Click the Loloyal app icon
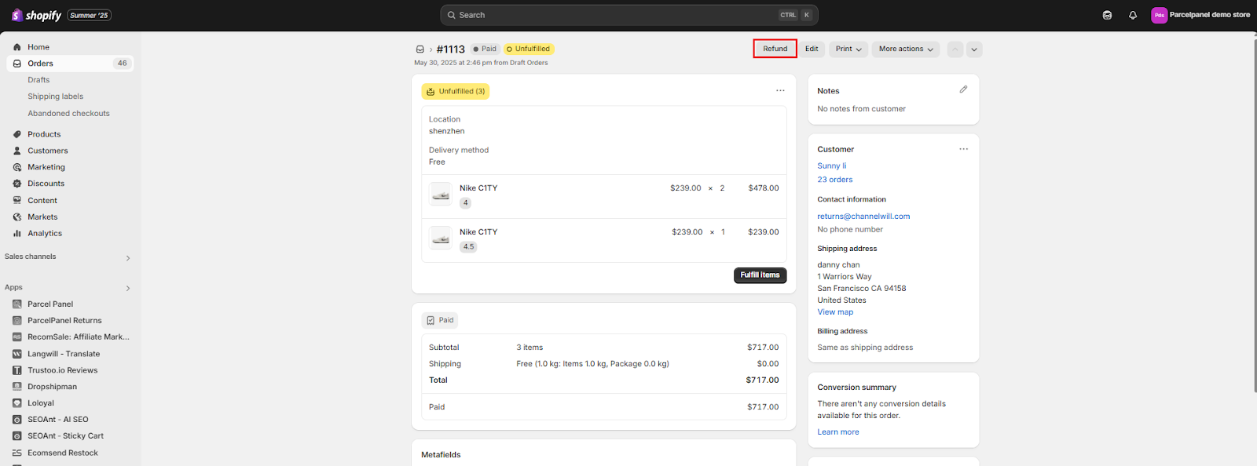Viewport: 1257px width, 466px height. click(x=17, y=403)
